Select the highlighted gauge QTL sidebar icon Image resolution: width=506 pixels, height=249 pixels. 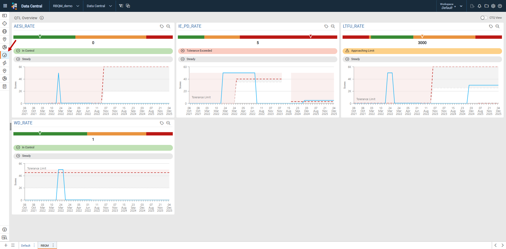(4, 55)
